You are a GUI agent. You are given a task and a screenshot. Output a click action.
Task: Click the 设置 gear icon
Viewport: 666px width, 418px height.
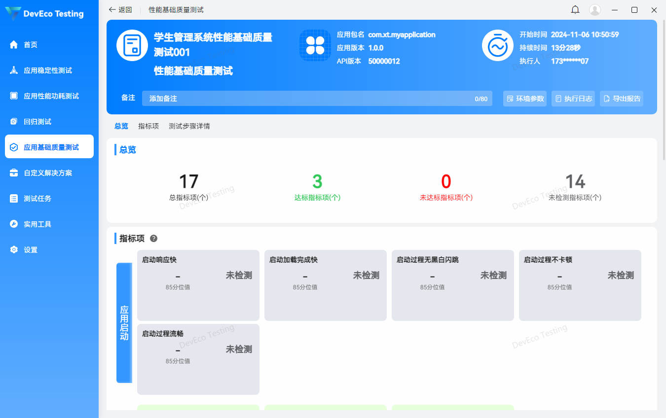(14, 250)
